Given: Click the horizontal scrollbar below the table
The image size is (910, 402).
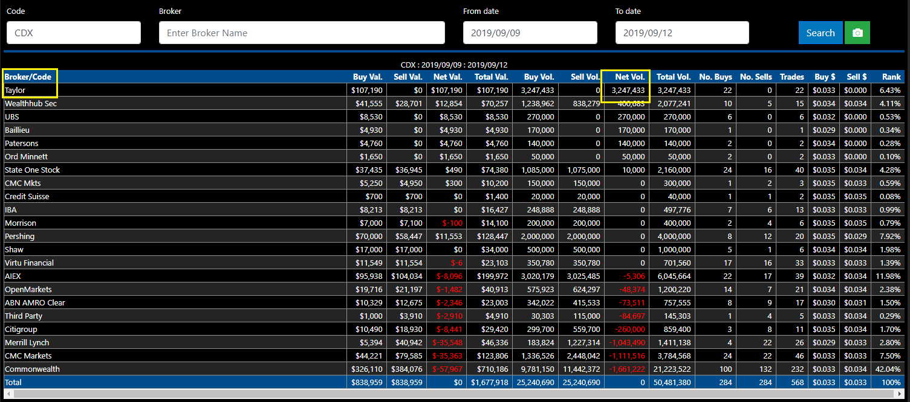Looking at the screenshot, I should point(455,394).
